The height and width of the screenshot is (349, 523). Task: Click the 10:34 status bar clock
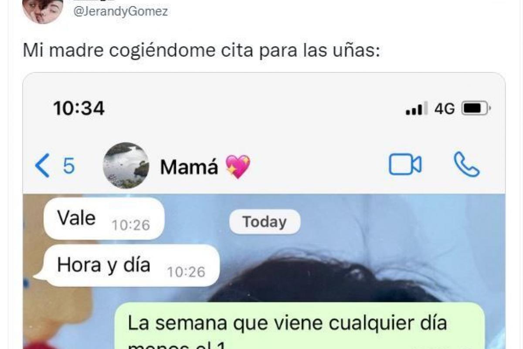(x=79, y=108)
